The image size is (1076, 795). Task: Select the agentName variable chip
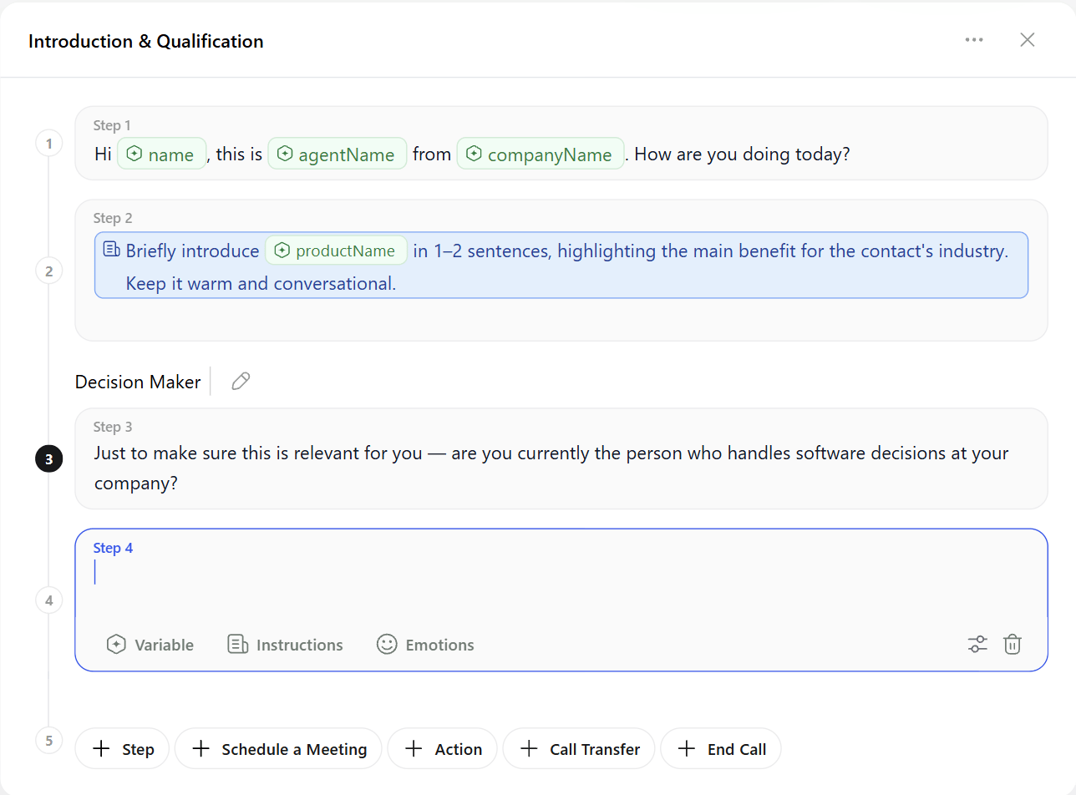coord(338,154)
